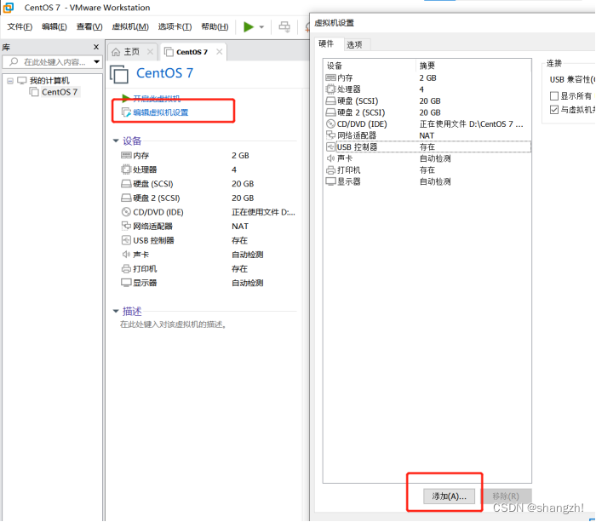
Task: Click 处理器 processor icon in main device list
Action: (x=126, y=169)
